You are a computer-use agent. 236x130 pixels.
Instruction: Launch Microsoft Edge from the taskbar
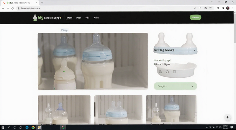[27, 127]
